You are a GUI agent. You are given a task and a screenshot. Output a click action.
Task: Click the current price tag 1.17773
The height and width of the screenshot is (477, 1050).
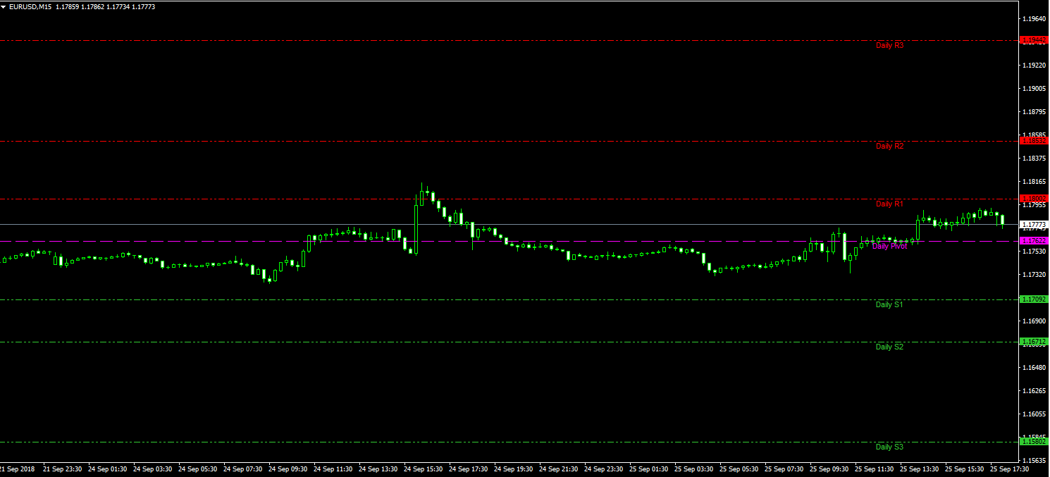tap(1034, 225)
